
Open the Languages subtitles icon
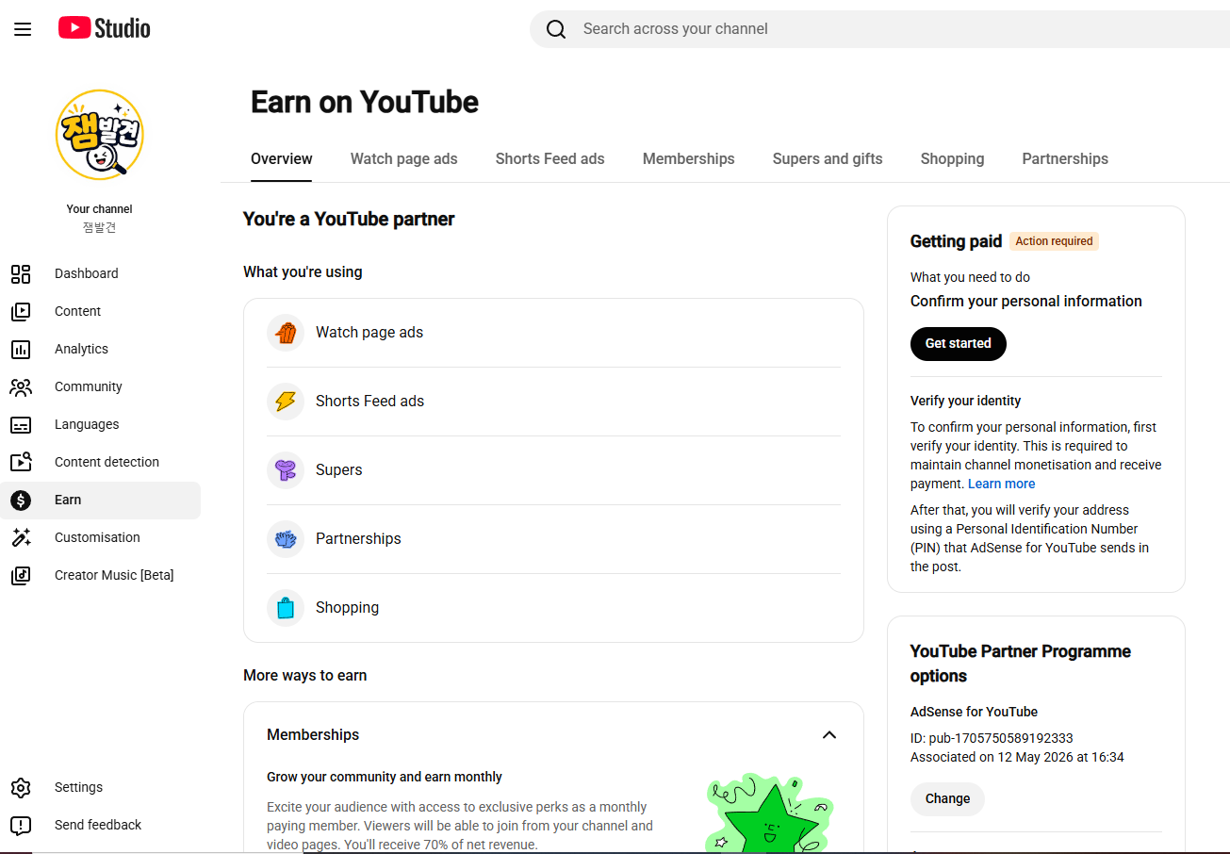(21, 424)
